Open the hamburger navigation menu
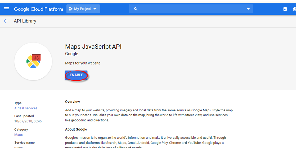 click(x=7, y=9)
